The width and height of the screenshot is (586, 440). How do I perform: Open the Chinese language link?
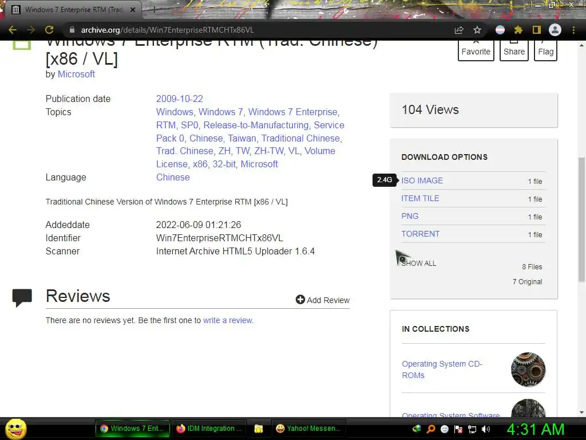[173, 177]
